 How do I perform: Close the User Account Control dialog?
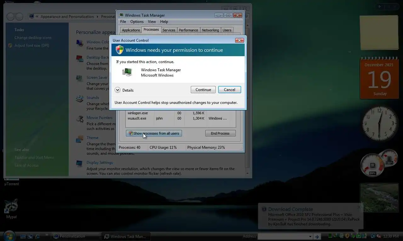[240, 40]
